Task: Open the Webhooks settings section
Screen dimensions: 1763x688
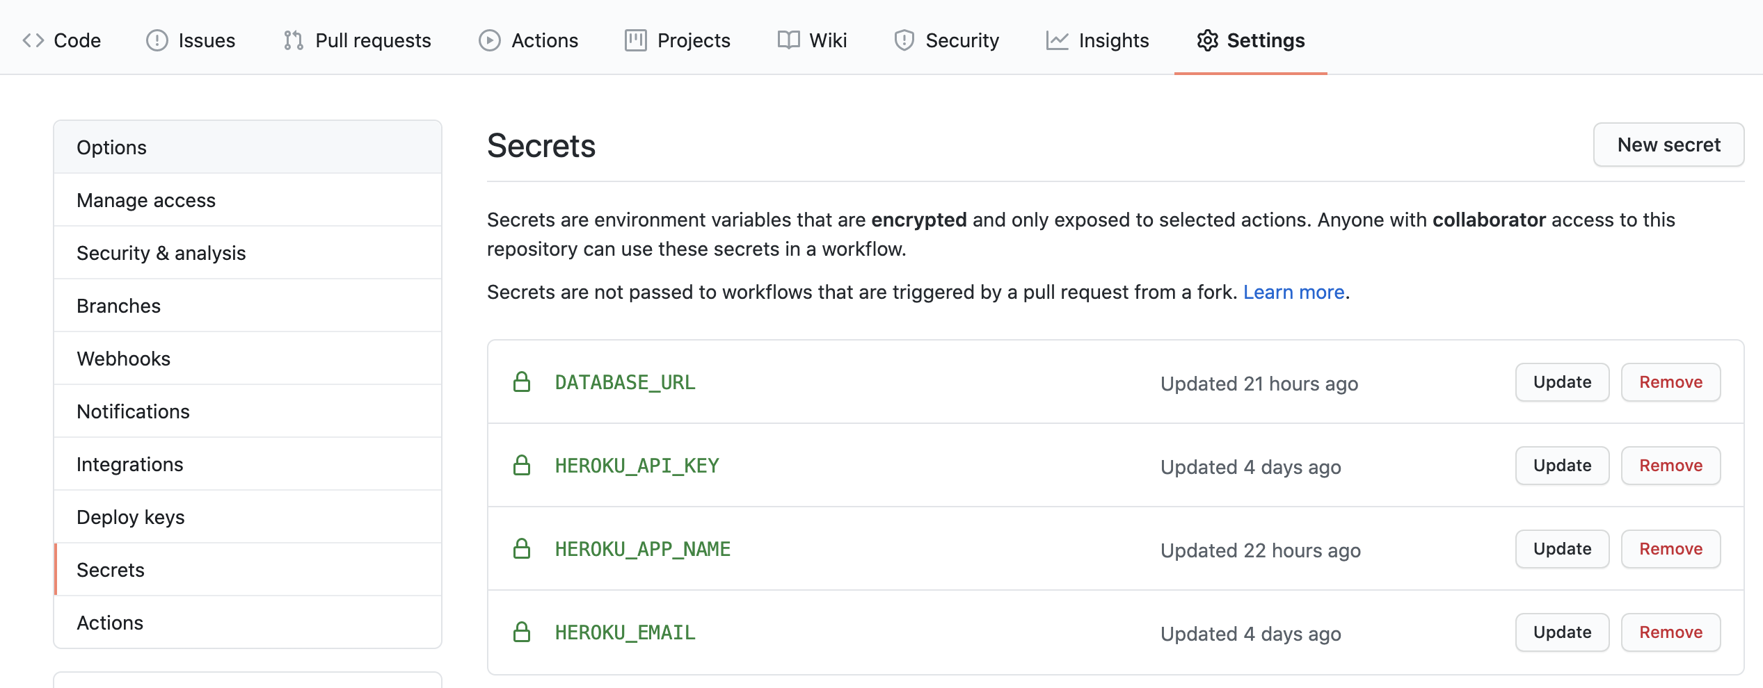Action: coord(123,358)
